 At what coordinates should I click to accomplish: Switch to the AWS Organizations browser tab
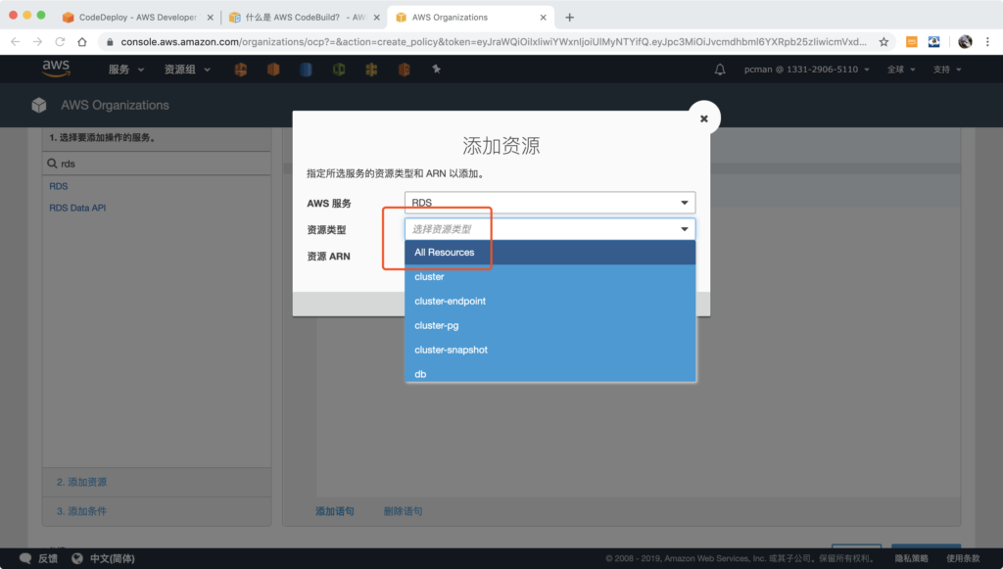click(470, 18)
